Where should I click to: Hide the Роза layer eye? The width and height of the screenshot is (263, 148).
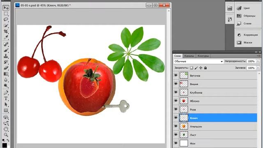coord(176,109)
